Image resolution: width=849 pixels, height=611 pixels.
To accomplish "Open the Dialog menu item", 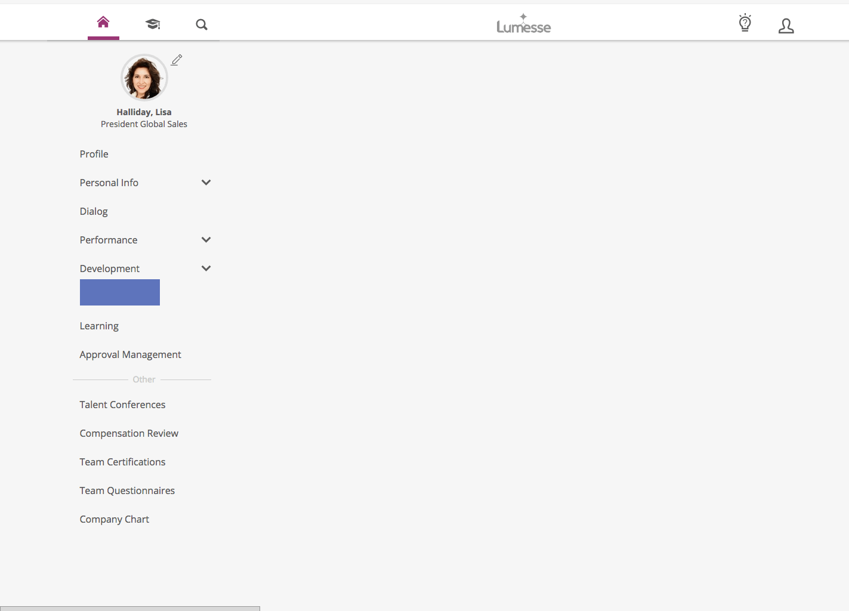I will pos(94,211).
